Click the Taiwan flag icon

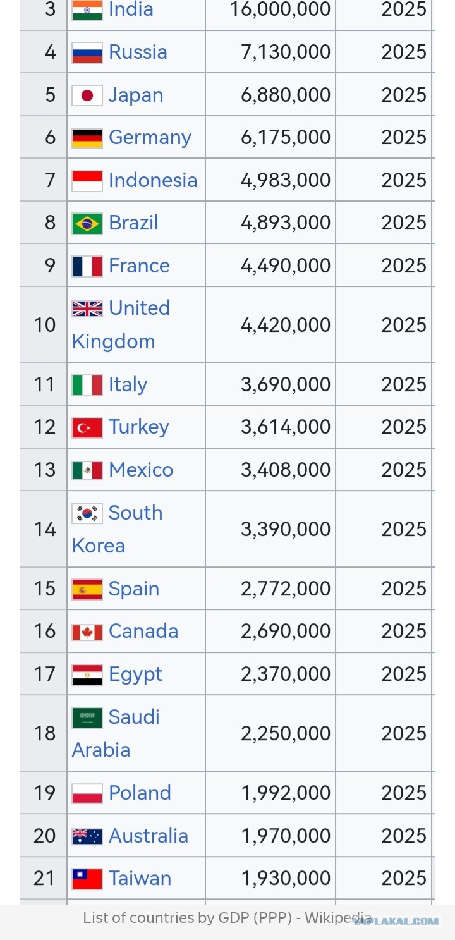[x=87, y=879]
